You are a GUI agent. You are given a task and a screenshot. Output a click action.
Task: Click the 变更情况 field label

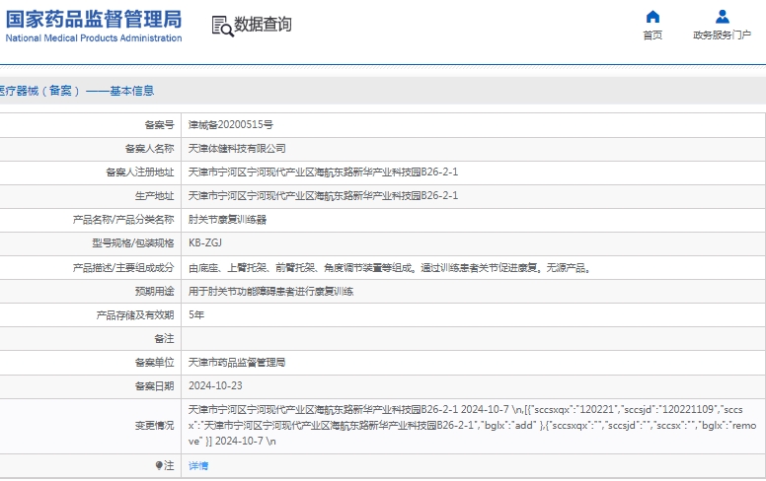pos(154,426)
